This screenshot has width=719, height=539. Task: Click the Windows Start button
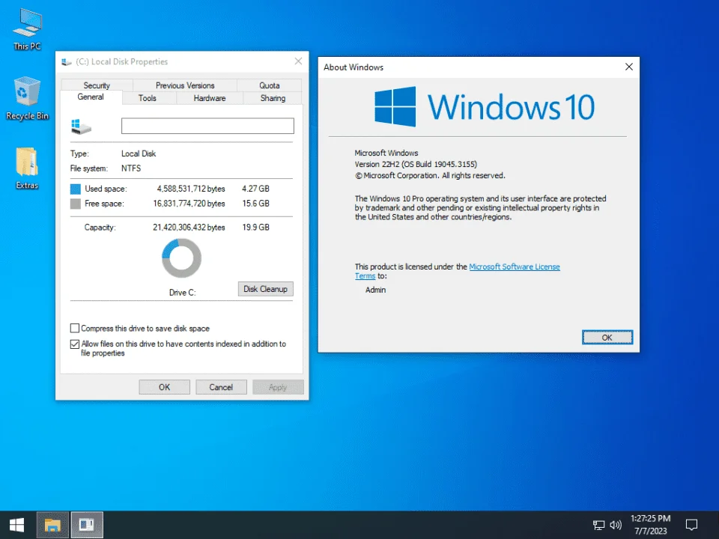click(17, 525)
